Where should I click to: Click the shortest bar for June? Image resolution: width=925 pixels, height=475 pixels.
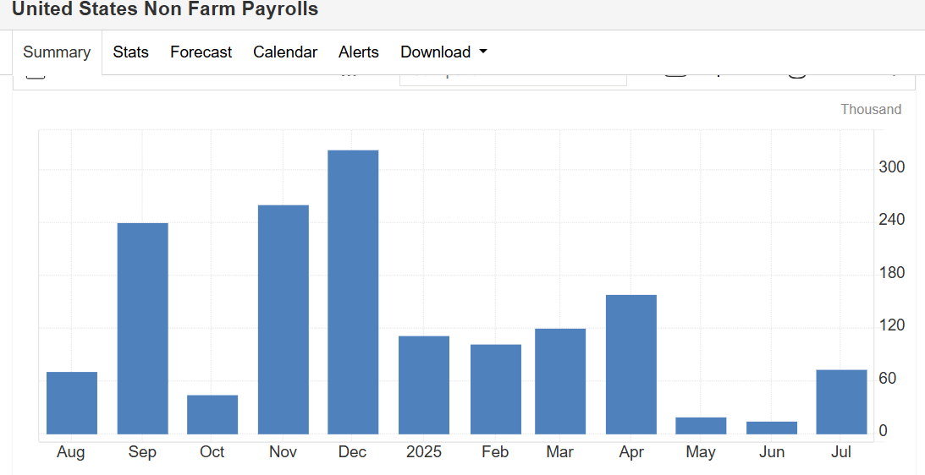(772, 428)
